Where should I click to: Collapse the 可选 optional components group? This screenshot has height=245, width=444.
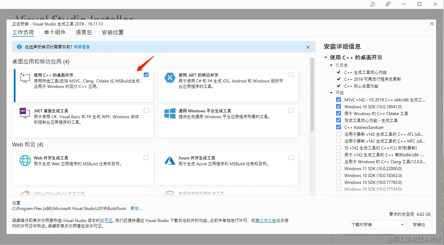(332, 92)
